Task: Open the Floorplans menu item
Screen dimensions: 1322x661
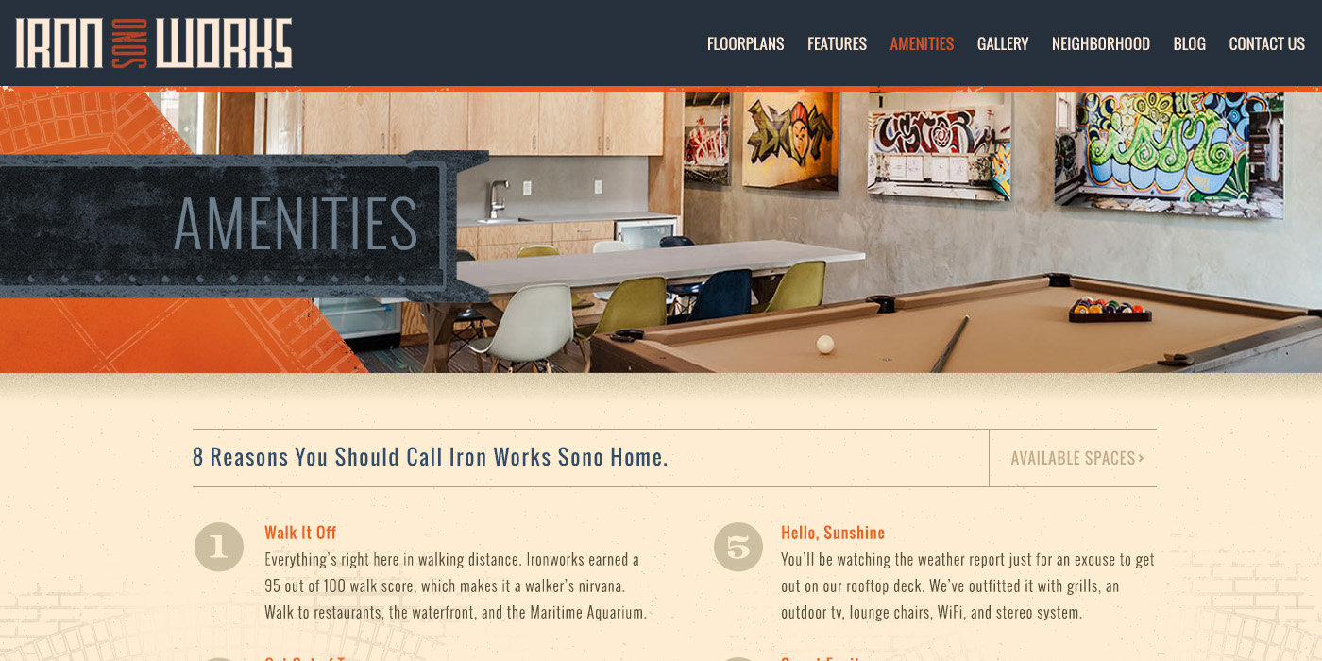Action: coord(746,43)
